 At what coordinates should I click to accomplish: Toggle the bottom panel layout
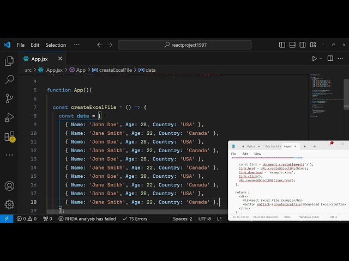(293, 45)
